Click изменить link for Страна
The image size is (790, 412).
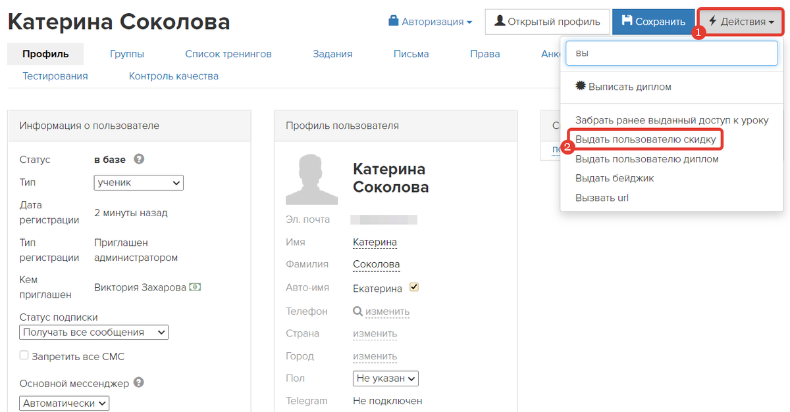[x=375, y=333]
